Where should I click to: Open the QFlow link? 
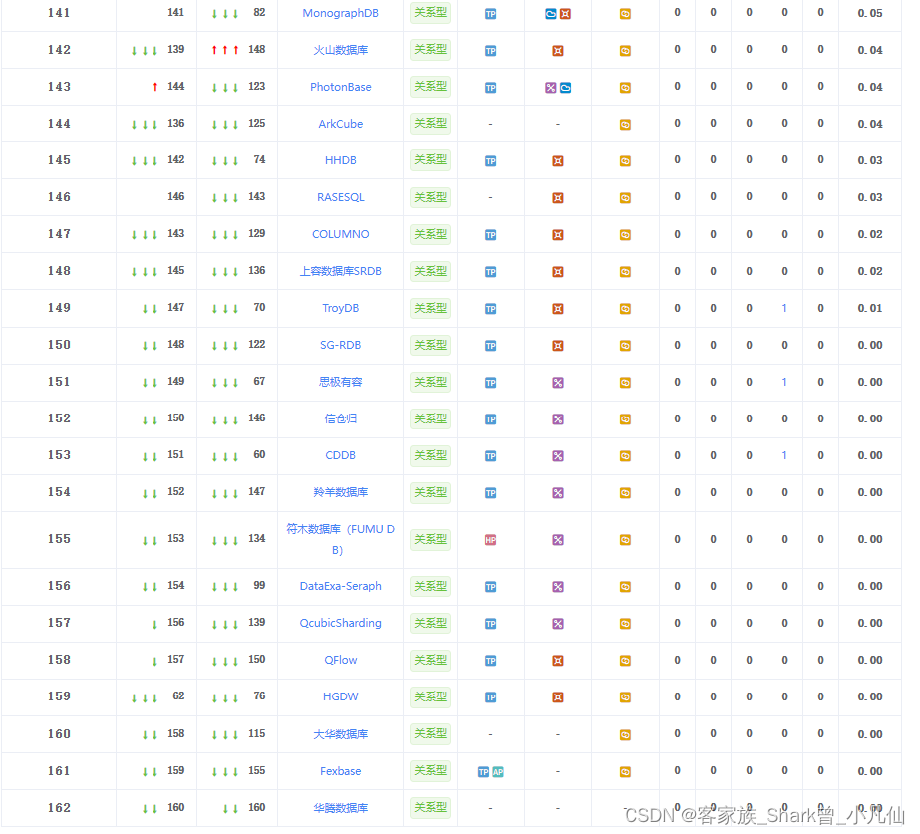coord(340,661)
